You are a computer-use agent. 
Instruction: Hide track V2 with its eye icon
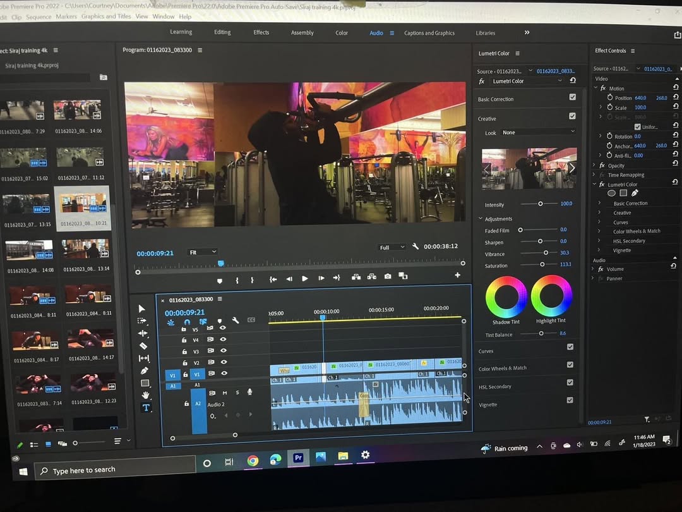(x=224, y=362)
